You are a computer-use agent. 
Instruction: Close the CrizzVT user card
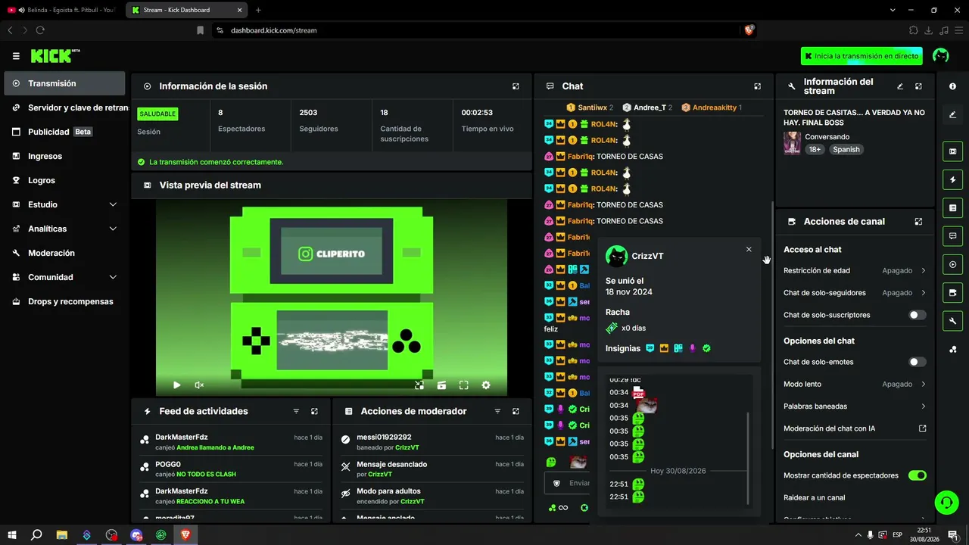749,249
